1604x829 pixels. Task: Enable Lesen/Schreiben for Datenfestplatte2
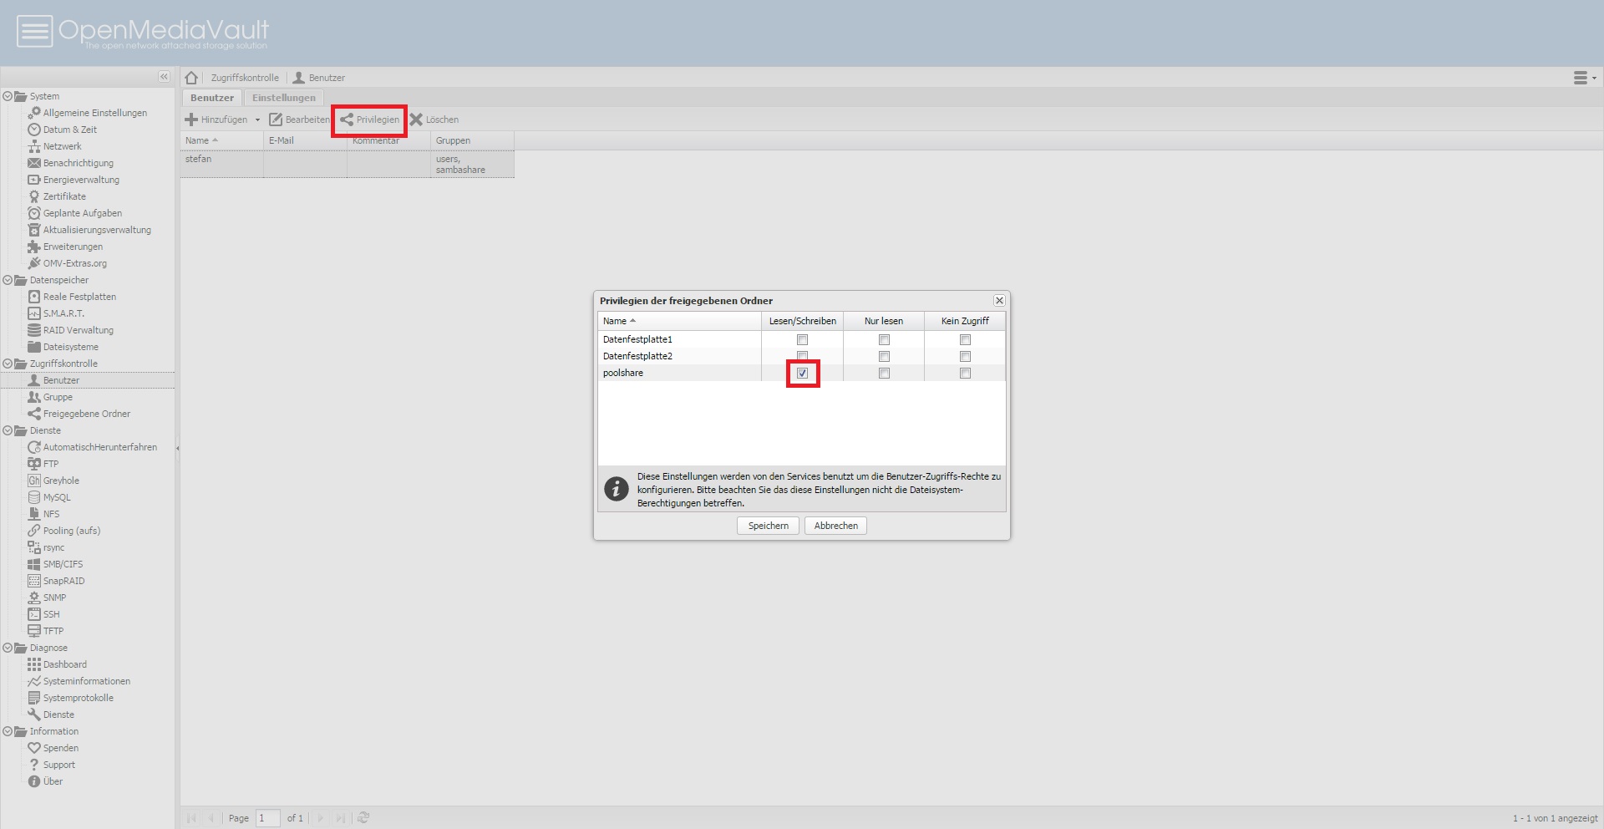pyautogui.click(x=802, y=357)
